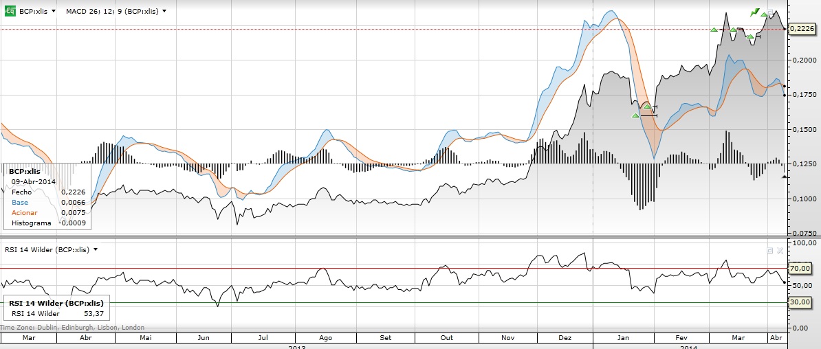
Task: Click the Ago month label on the time axis
Action: click(x=326, y=338)
